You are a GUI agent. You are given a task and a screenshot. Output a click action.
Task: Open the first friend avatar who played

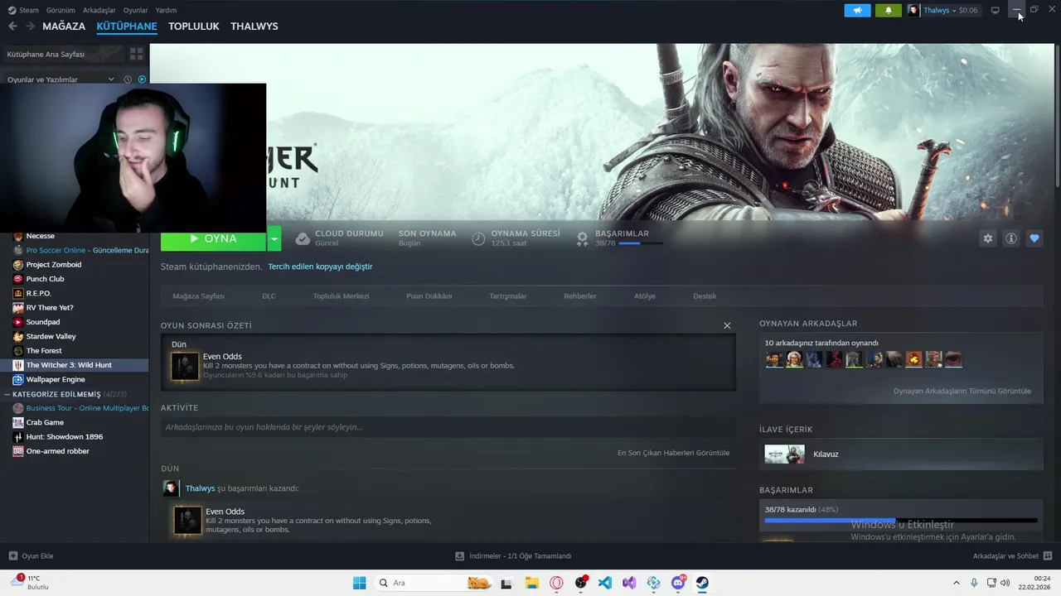[774, 359]
